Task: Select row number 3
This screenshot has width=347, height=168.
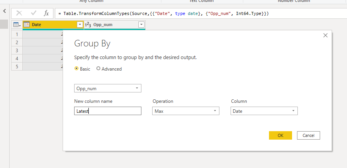Action: pyautogui.click(x=17, y=50)
